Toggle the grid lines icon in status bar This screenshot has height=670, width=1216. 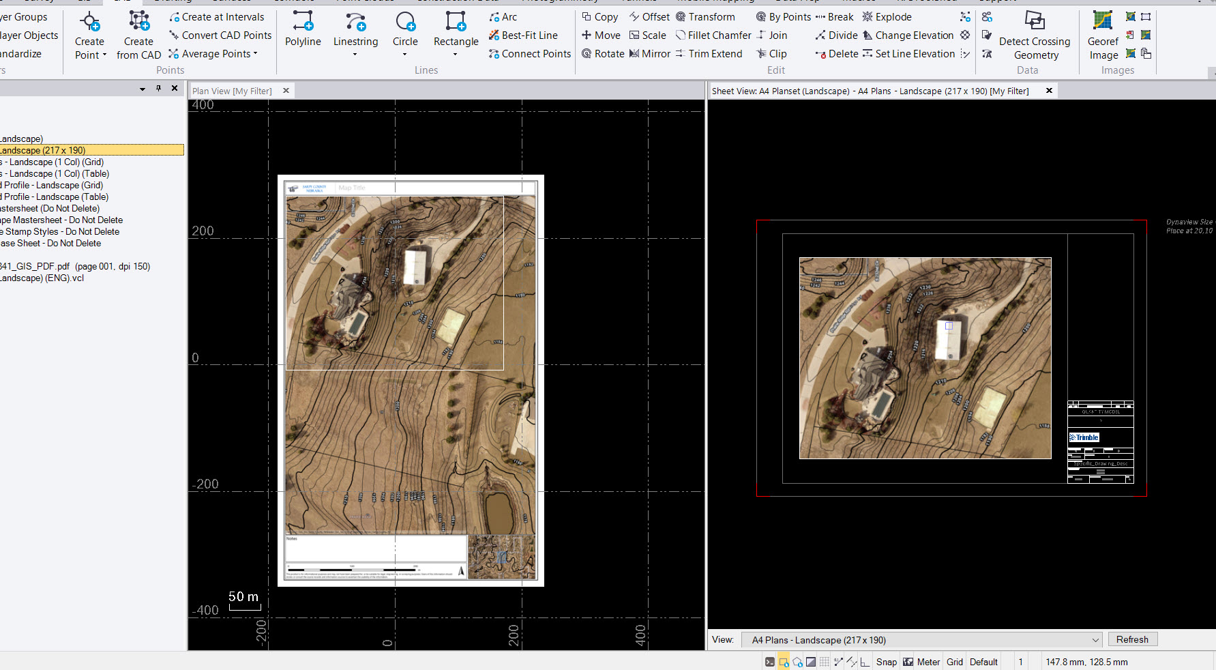point(825,662)
